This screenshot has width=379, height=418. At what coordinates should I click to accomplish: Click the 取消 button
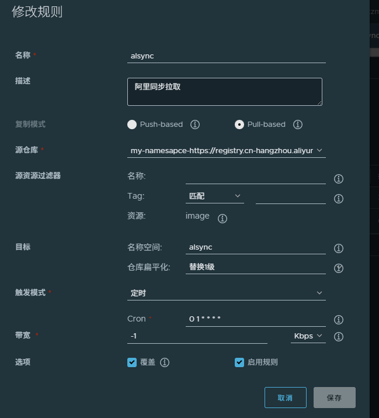click(285, 398)
